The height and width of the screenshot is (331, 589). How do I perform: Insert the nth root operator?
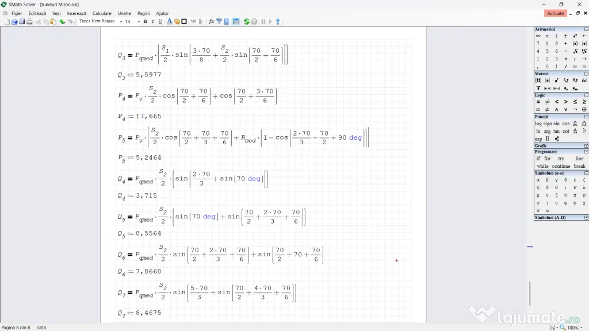click(x=584, y=51)
